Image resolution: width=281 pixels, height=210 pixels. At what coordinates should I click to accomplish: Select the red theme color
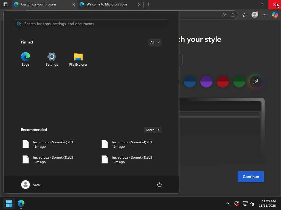pyautogui.click(x=223, y=81)
